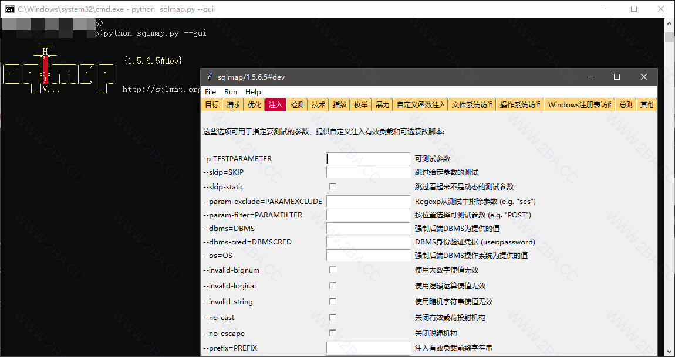Click the cmd.exe title bar icon
The height and width of the screenshot is (357, 675).
(x=9, y=9)
